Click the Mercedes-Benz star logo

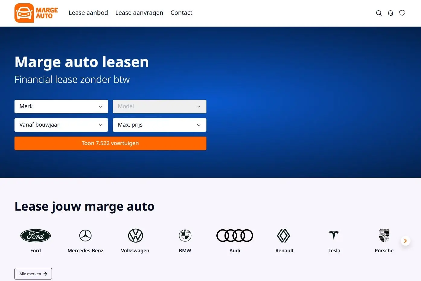click(x=85, y=236)
